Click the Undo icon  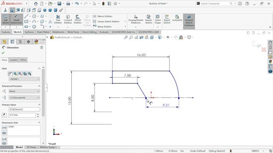tap(77, 3)
